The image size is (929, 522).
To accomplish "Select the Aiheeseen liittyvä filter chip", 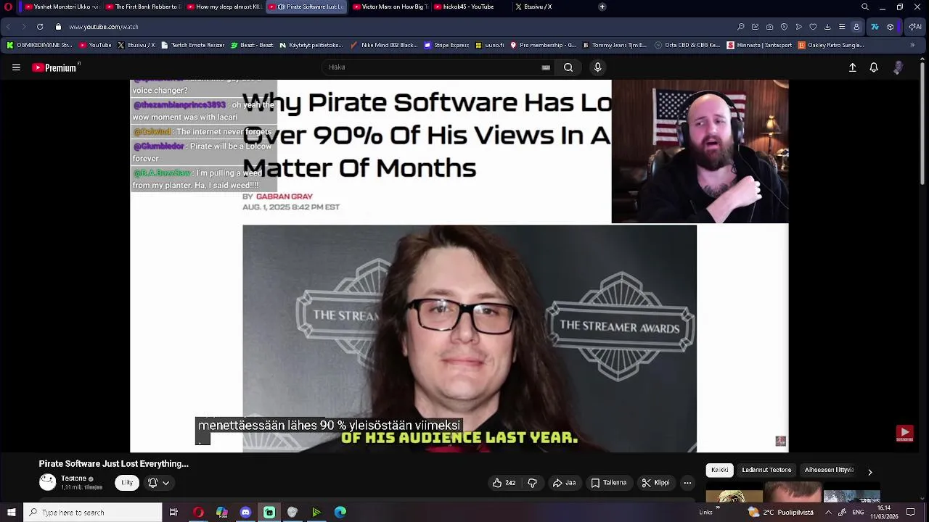I will pyautogui.click(x=829, y=470).
